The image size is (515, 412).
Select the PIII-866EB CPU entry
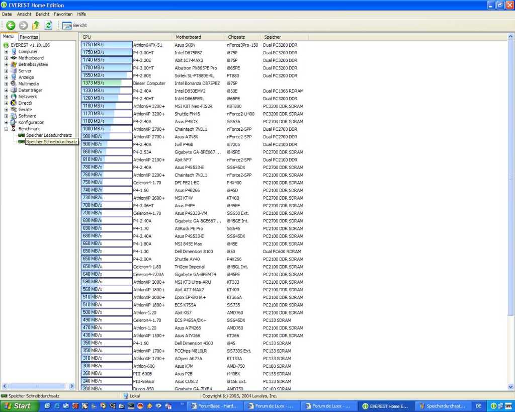point(143,381)
